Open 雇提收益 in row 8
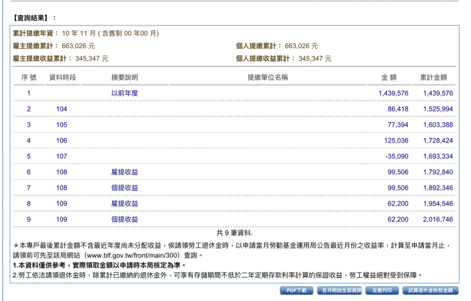Screen dimensions: 471x301 tap(125, 204)
